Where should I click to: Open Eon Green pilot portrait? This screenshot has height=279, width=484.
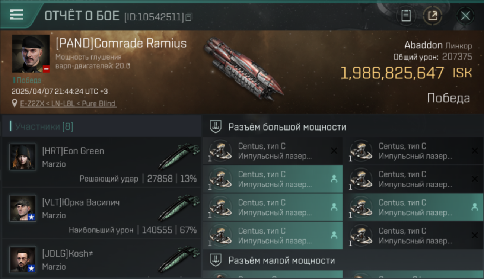[23, 157]
